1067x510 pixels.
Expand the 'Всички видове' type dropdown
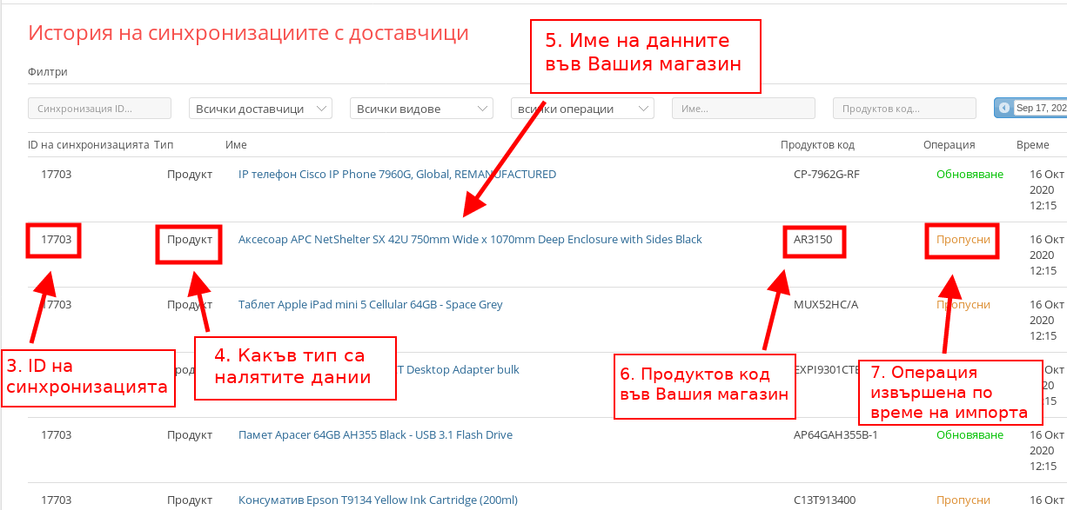pyautogui.click(x=421, y=109)
